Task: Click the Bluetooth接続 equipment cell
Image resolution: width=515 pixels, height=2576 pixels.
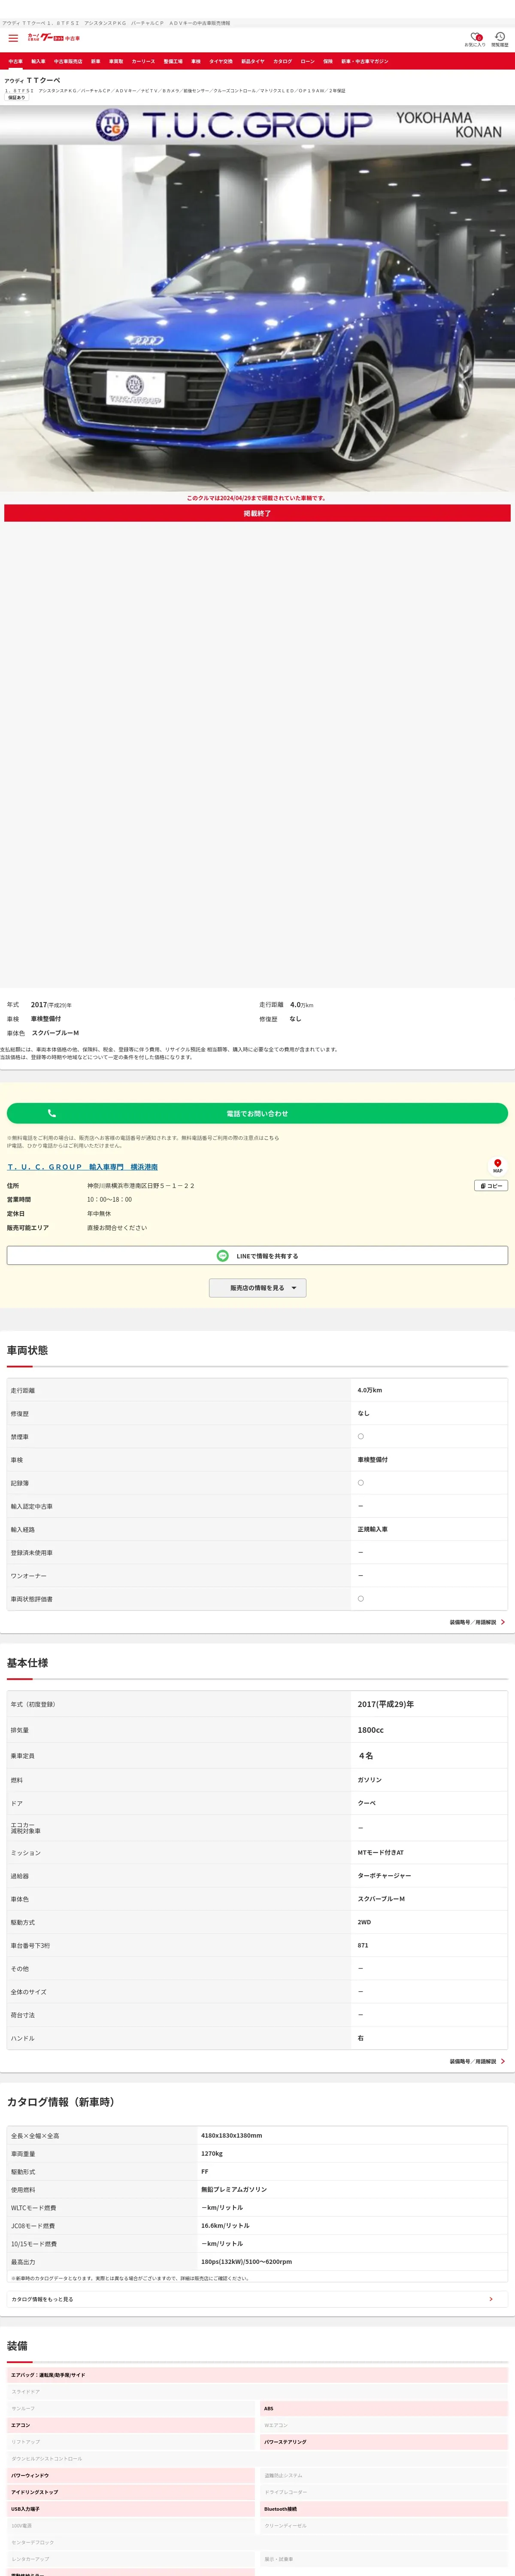Action: tap(384, 2509)
